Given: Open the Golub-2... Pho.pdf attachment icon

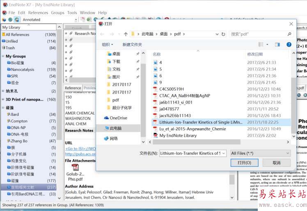Looking at the screenshot, I should pos(75,167).
